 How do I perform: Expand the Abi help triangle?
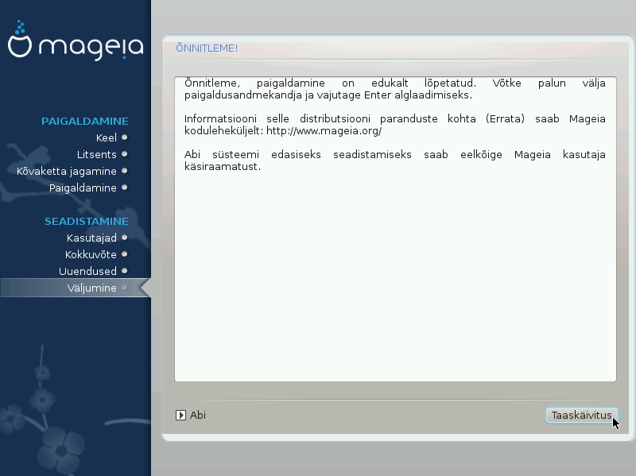tap(180, 415)
